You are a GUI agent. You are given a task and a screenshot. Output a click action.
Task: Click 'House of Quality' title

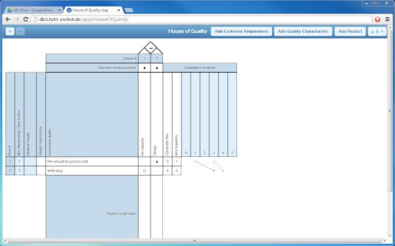[188, 31]
